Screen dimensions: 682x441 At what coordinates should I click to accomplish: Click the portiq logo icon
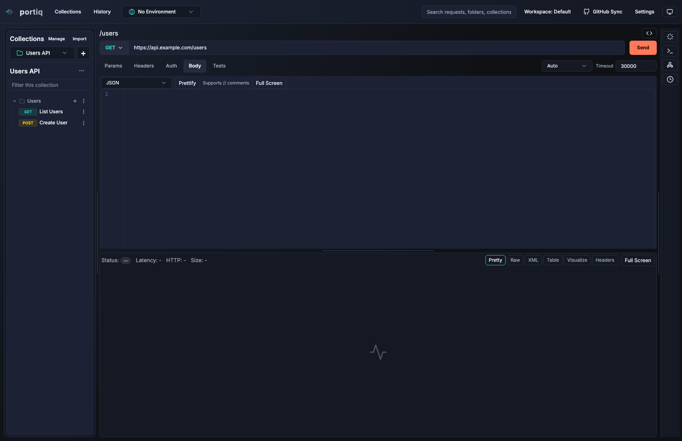coord(9,12)
